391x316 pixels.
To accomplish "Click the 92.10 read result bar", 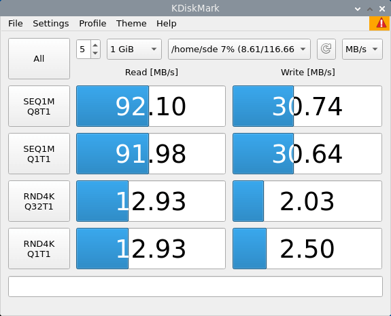I will click(151, 106).
